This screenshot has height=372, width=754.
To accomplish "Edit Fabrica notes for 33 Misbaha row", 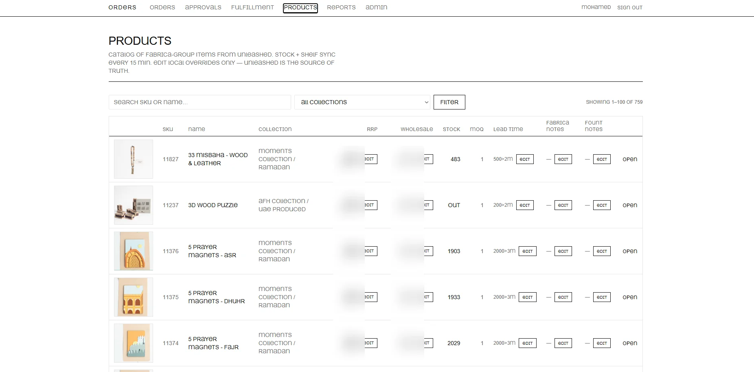I will click(x=563, y=159).
